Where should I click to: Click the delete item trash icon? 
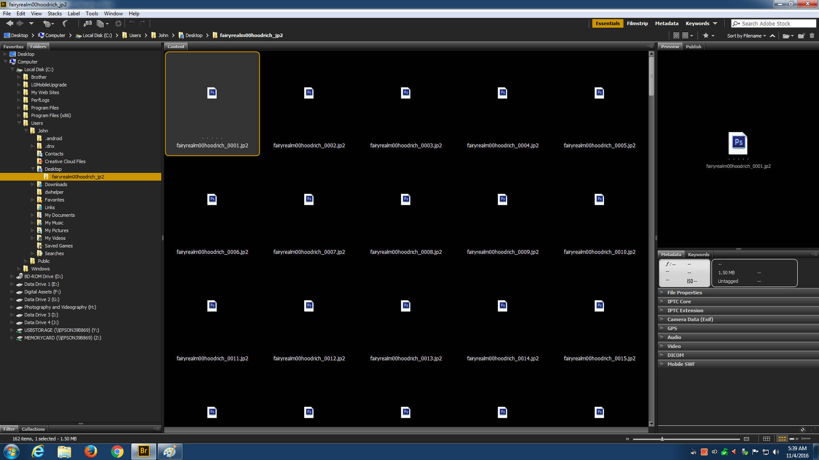tap(812, 36)
